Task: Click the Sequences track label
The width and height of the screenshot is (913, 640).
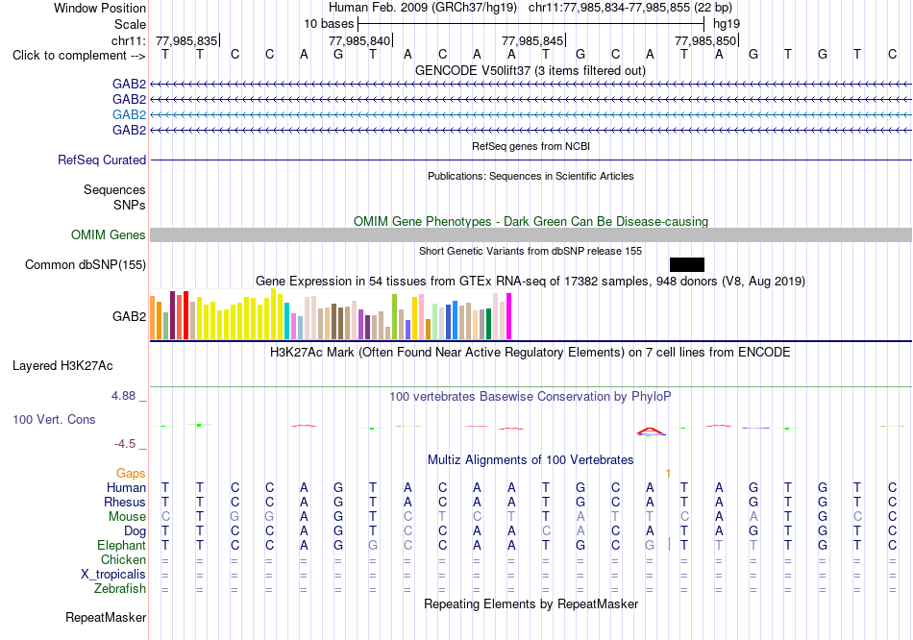Action: point(114,190)
